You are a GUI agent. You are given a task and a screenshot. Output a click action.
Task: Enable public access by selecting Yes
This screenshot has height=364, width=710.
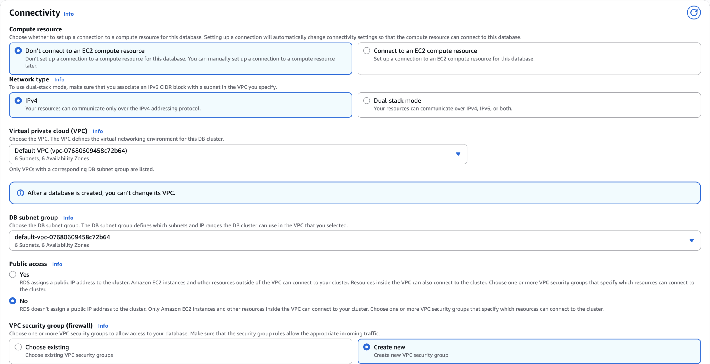(12, 274)
